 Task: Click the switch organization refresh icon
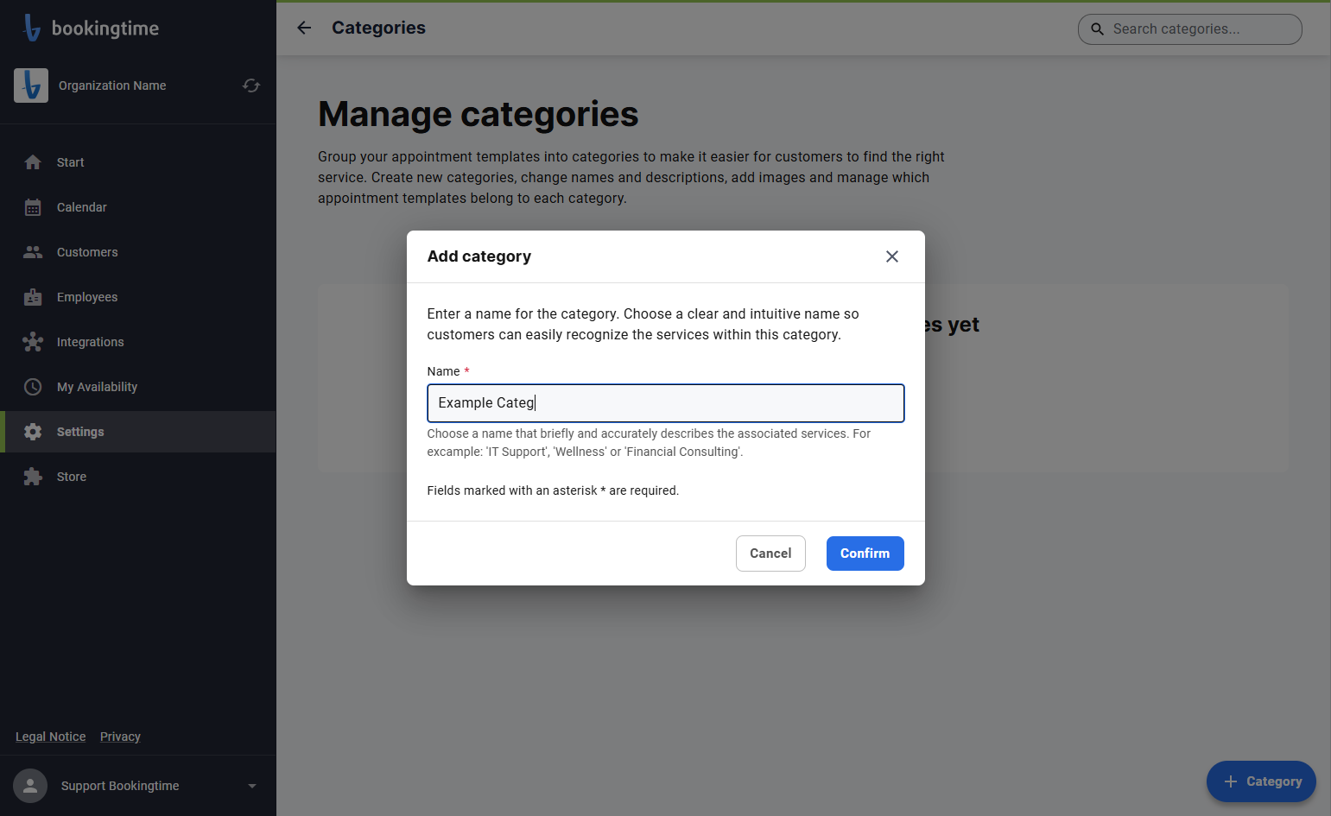click(251, 85)
